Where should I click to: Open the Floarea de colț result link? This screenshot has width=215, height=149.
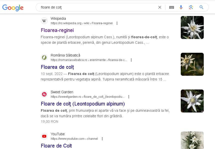pos(57,67)
